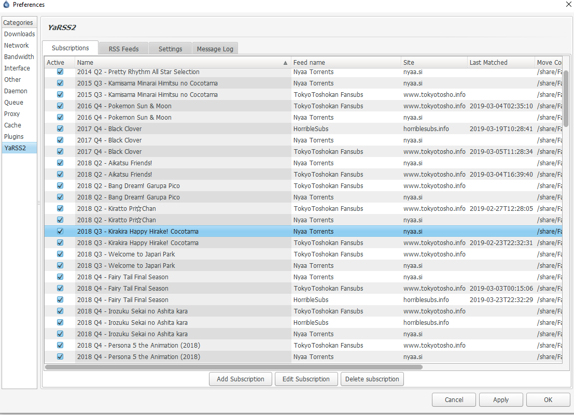Select the Network category
Screen dimensions: 574x415
(19, 46)
